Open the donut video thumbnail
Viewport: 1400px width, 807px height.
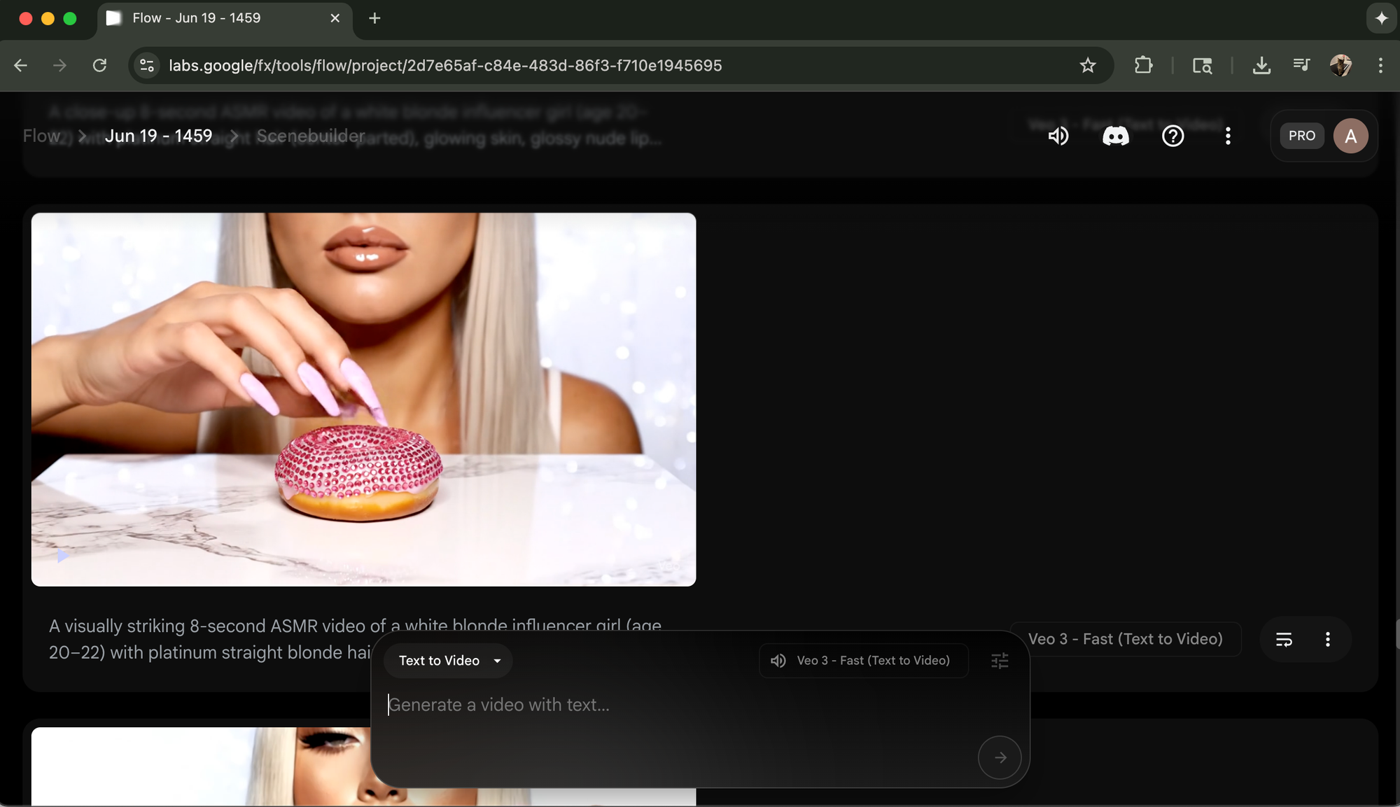(x=363, y=399)
